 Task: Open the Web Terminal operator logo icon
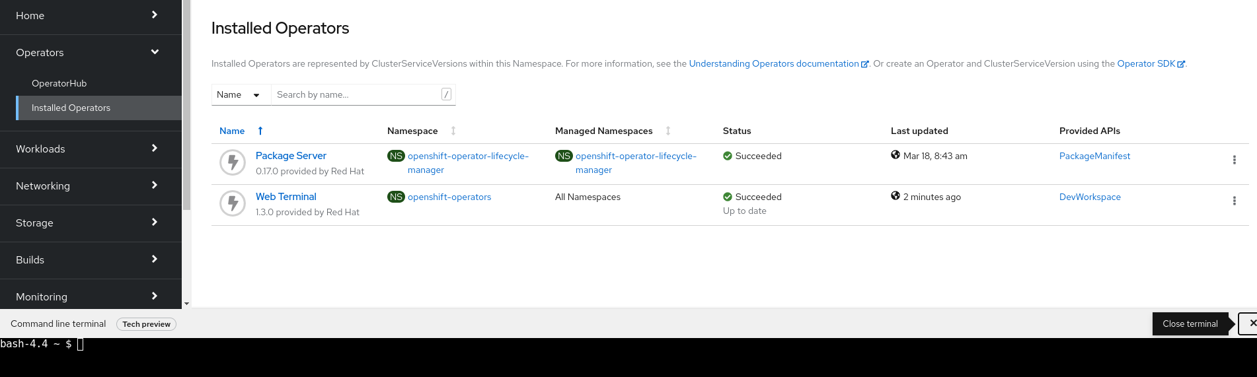point(233,203)
